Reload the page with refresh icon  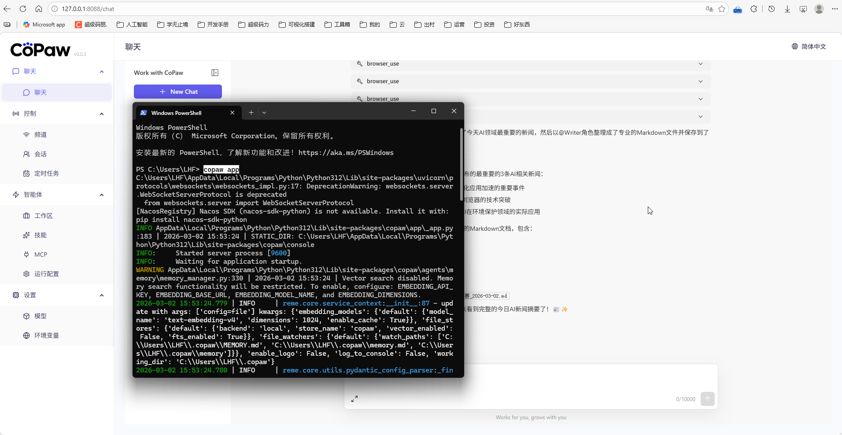click(23, 9)
